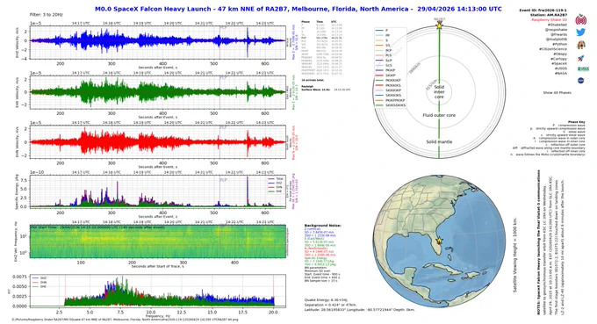Click the bold PcP row in phase table

(321, 38)
